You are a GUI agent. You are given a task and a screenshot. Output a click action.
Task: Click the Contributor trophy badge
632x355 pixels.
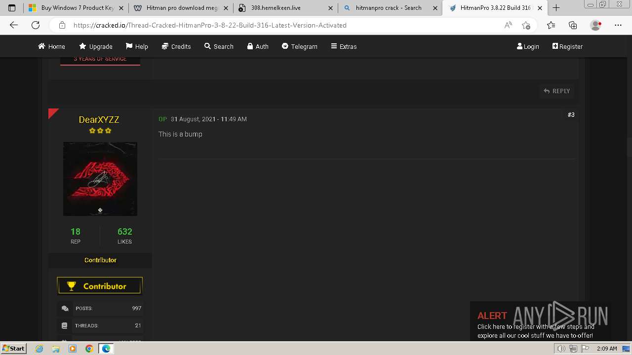click(100, 286)
